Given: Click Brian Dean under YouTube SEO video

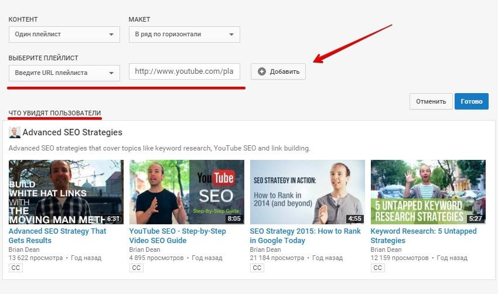Looking at the screenshot, I should [145, 249].
